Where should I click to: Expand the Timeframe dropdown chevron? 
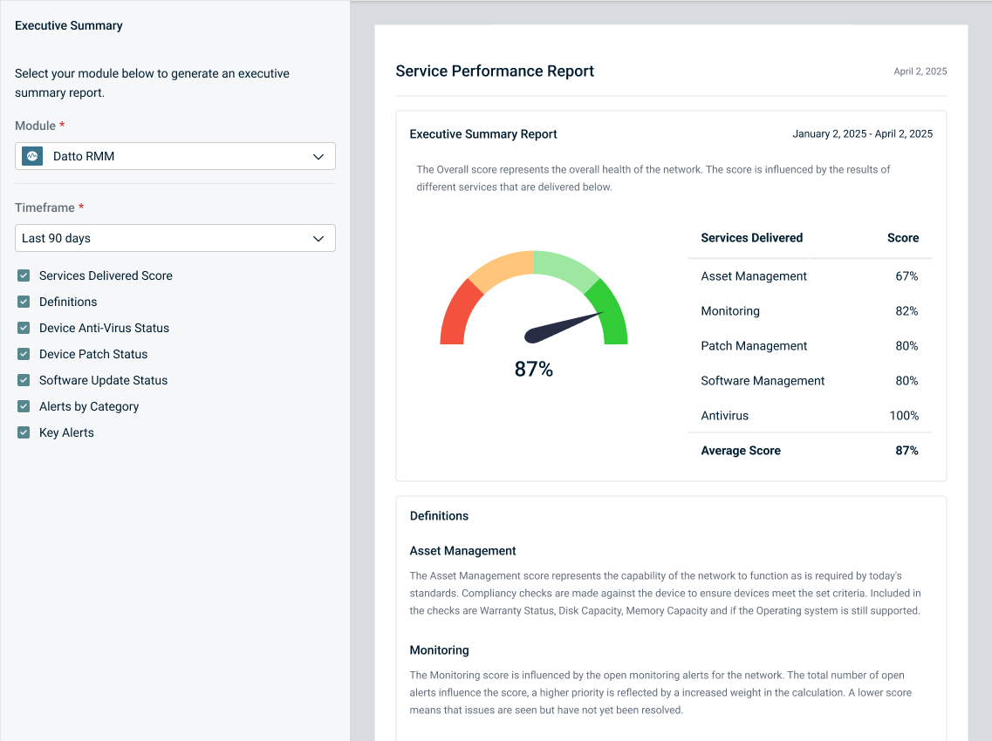(x=318, y=239)
